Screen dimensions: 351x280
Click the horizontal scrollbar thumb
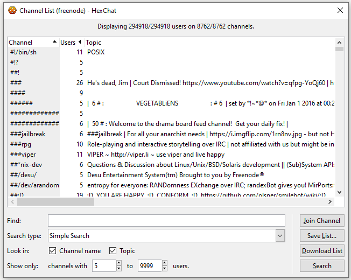coord(56,202)
